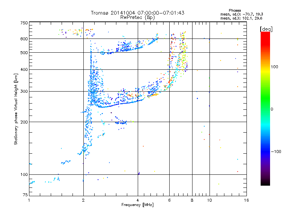290x218 pixels.
Task: Click the x-axis label 'Frequency [MHz]'
Action: (137, 205)
